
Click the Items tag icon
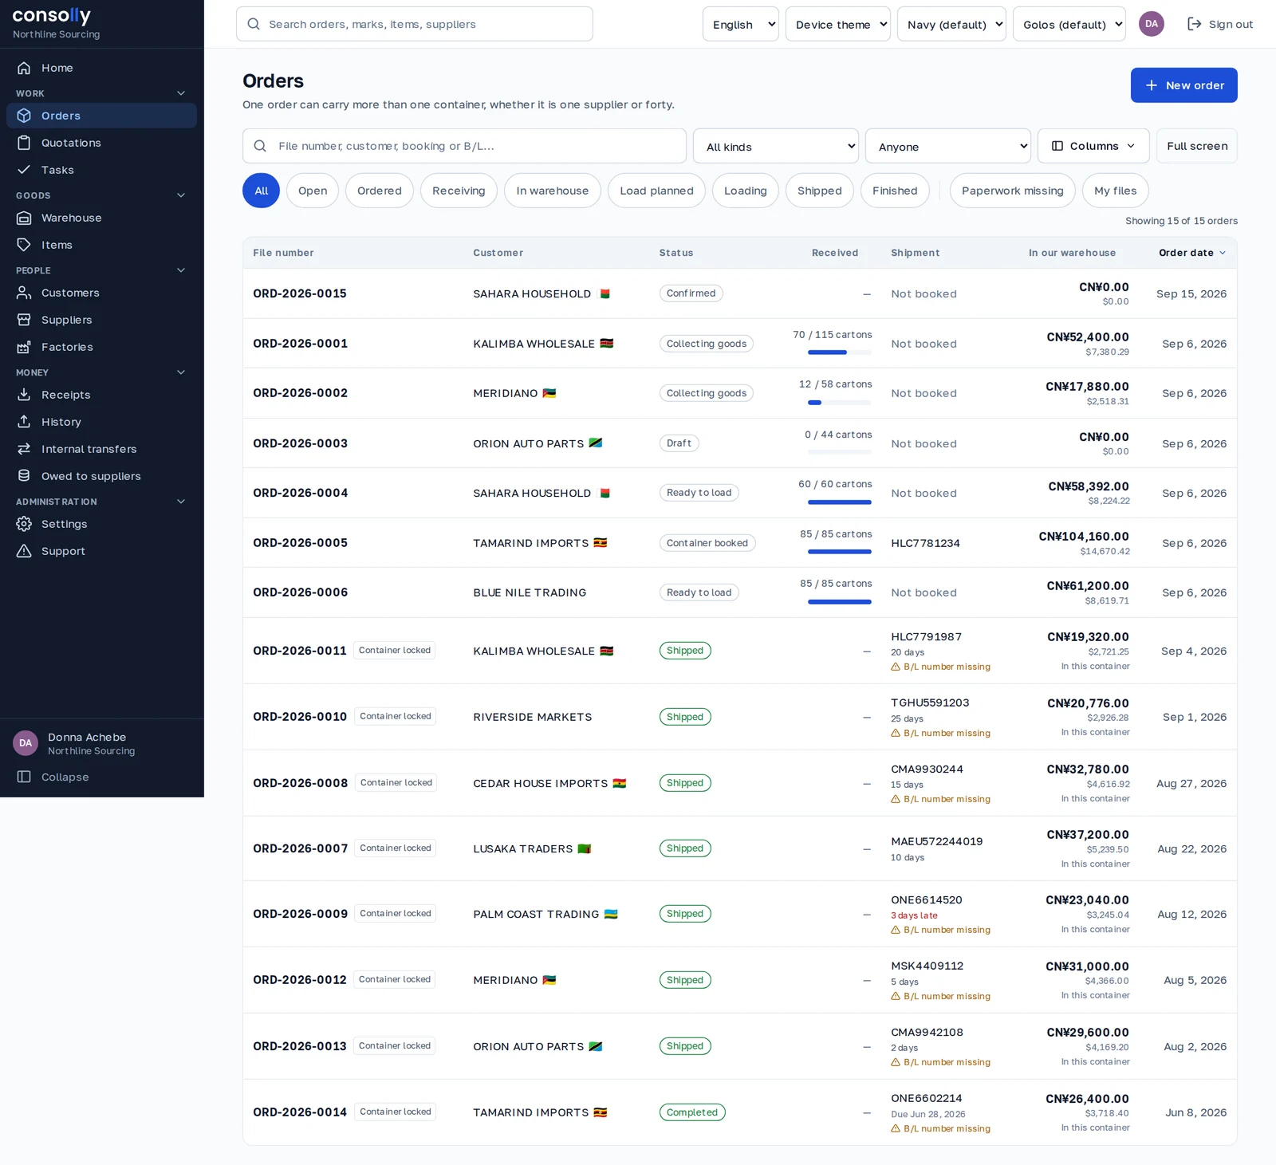tap(24, 245)
